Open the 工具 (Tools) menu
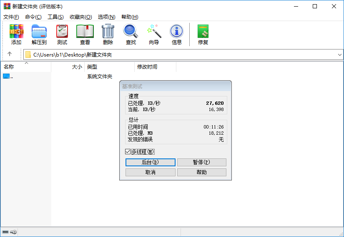 [55, 17]
